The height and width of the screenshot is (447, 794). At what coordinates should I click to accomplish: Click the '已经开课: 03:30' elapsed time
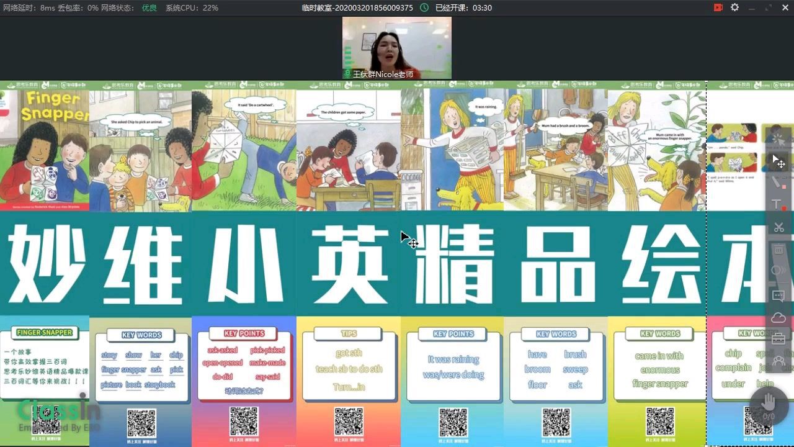(x=463, y=7)
